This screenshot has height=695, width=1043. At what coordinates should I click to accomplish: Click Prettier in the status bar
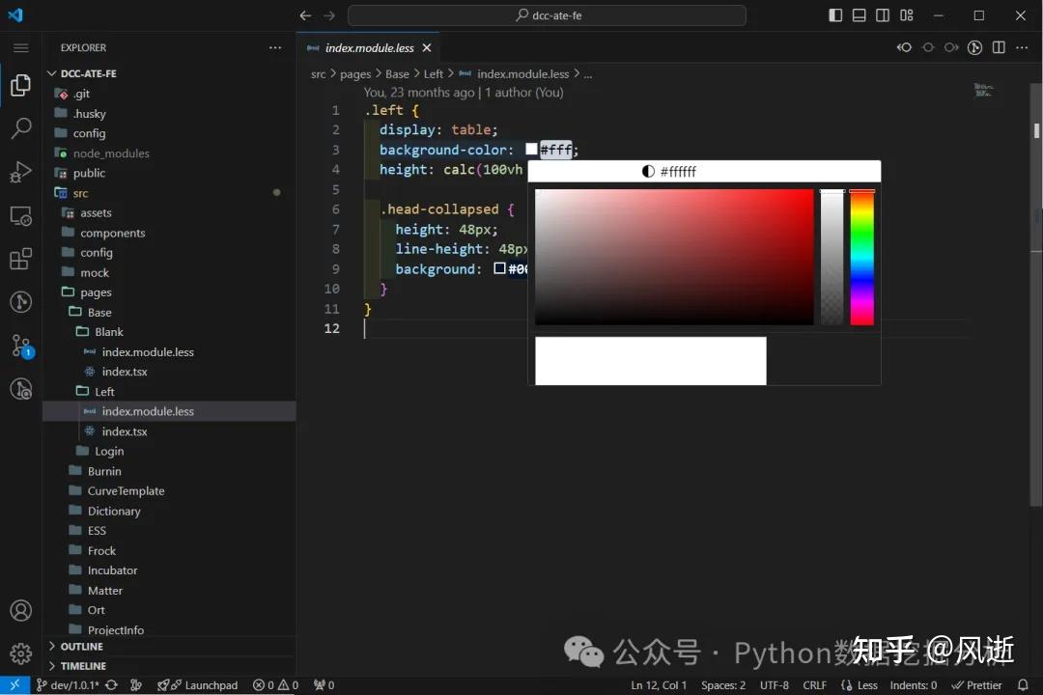point(976,685)
